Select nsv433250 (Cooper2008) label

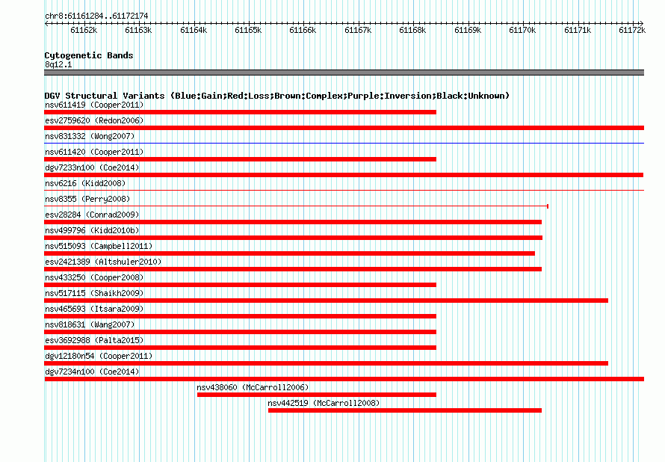pyautogui.click(x=94, y=277)
